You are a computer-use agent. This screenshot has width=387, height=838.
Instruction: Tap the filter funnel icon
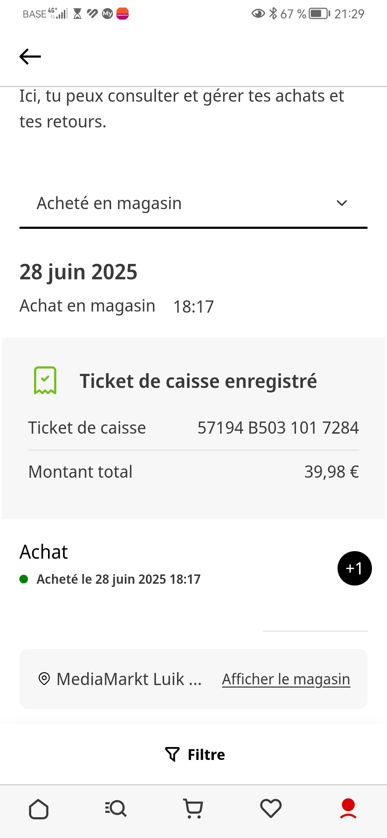pyautogui.click(x=172, y=754)
